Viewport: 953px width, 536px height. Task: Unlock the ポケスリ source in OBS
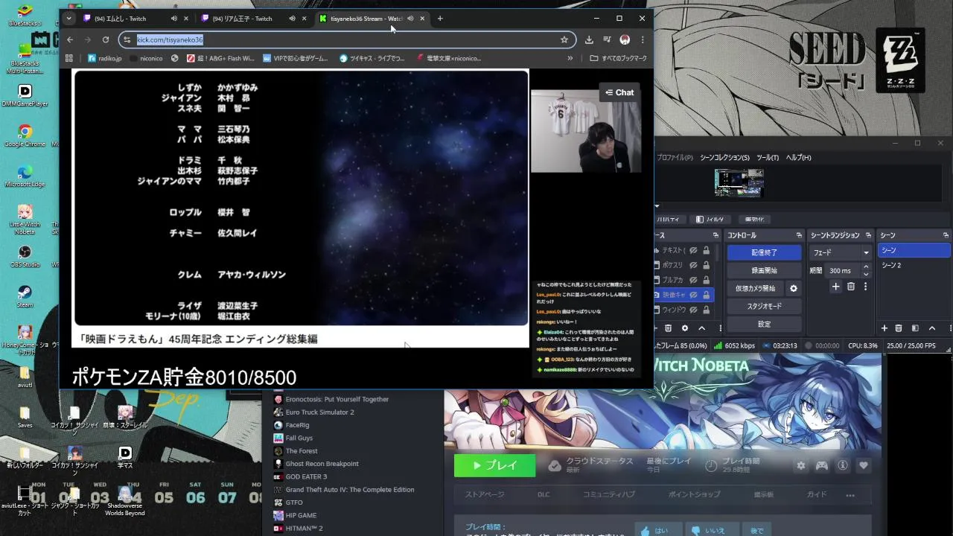click(x=706, y=265)
